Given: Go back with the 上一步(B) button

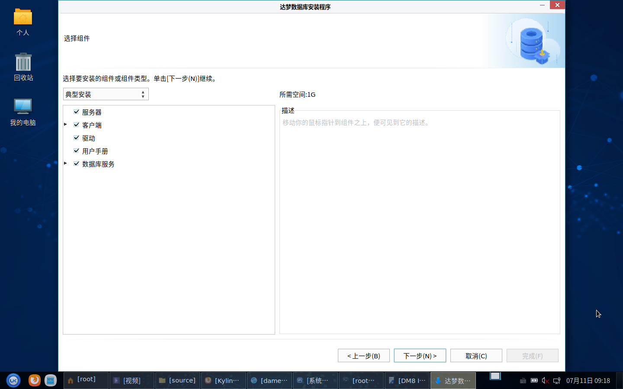Looking at the screenshot, I should click(x=363, y=356).
